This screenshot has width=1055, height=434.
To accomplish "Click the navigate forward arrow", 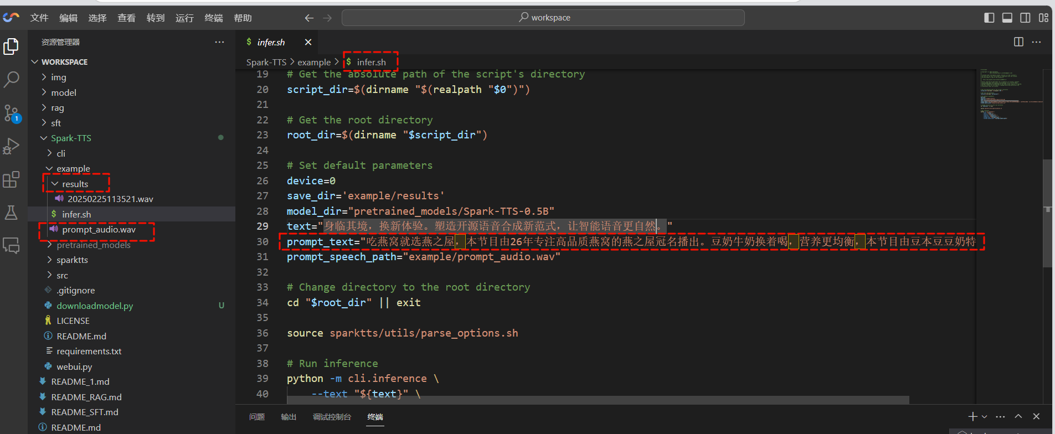I will (327, 18).
